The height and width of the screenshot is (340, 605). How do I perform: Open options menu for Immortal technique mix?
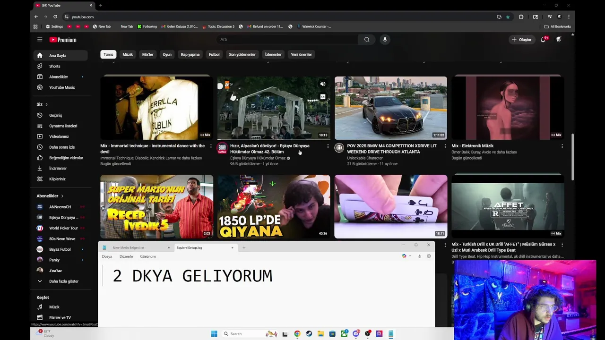point(211,146)
